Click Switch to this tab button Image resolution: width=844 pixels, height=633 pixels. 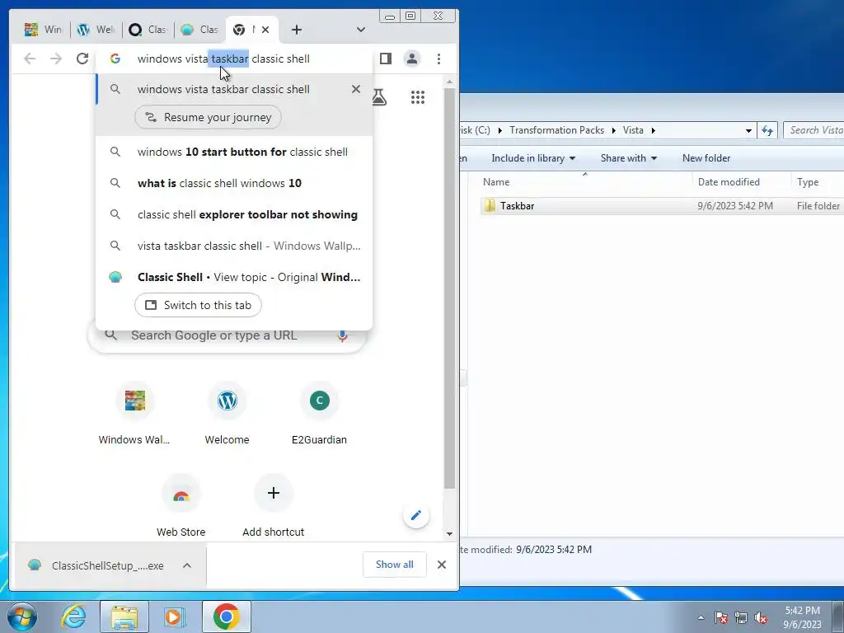click(198, 305)
